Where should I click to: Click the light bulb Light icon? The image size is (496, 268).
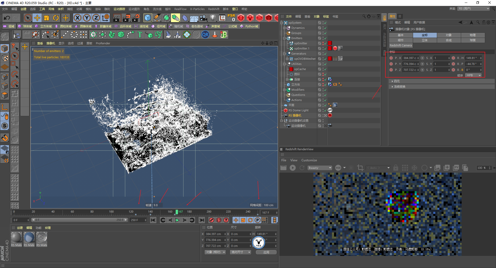pyautogui.click(x=213, y=18)
